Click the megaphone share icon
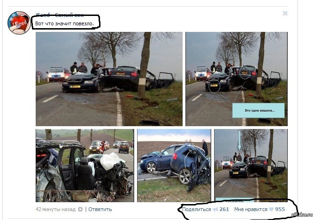 click(x=215, y=209)
